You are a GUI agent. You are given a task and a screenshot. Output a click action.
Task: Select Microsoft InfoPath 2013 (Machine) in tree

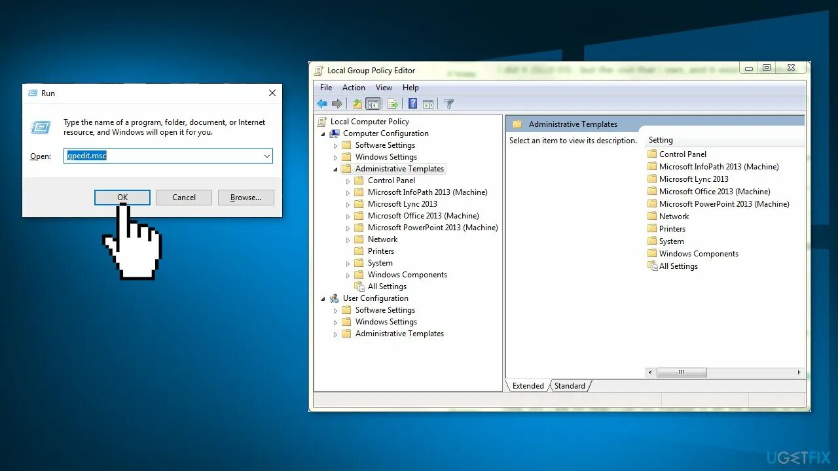[428, 192]
